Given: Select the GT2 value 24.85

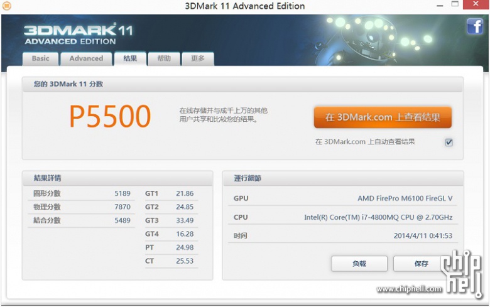Looking at the screenshot, I should click(x=185, y=207).
